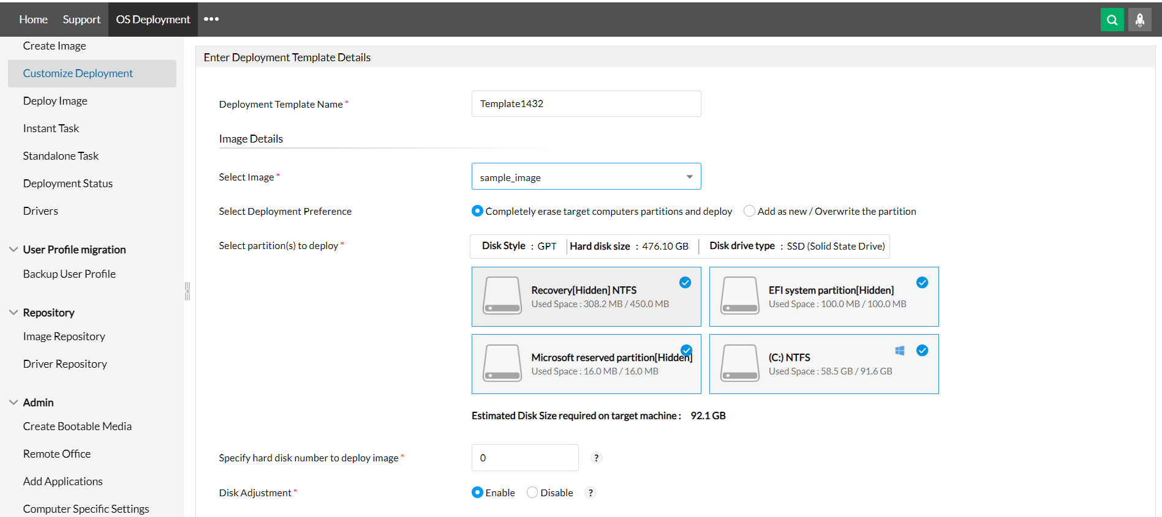
Task: Collapse the Repository section
Action: pos(13,313)
